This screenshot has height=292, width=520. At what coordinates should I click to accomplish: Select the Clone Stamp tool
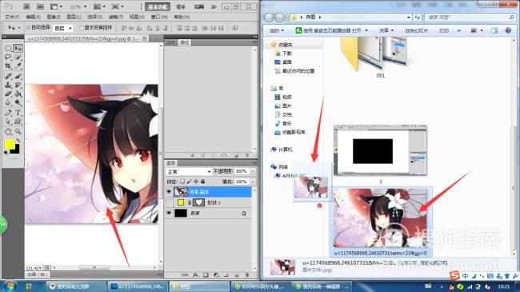(8, 86)
